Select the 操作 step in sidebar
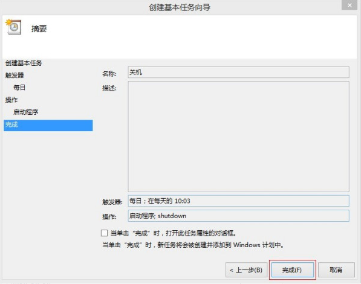This screenshot has width=361, height=284. [11, 100]
